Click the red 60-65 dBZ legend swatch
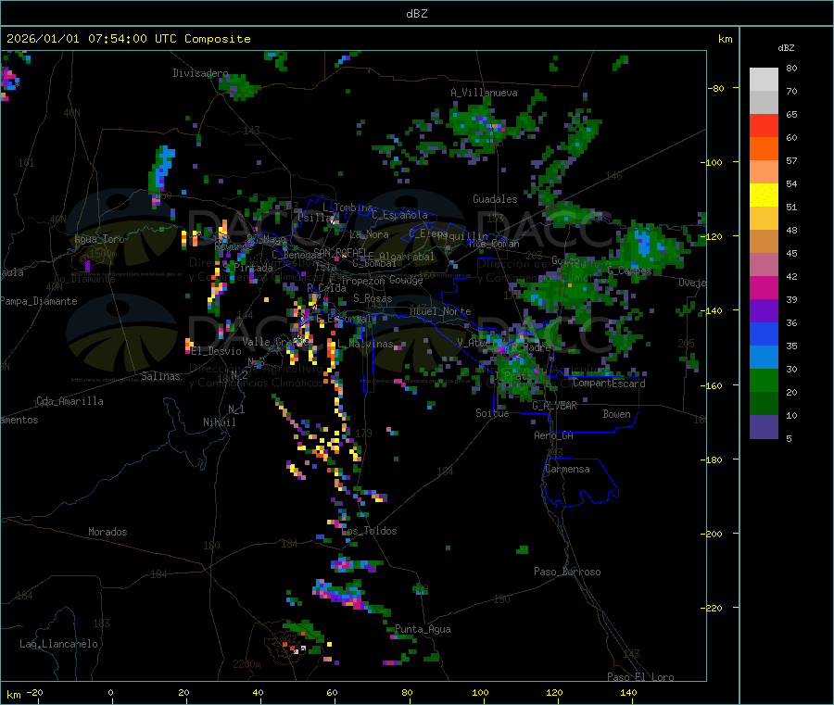The height and width of the screenshot is (705, 834). 764,125
